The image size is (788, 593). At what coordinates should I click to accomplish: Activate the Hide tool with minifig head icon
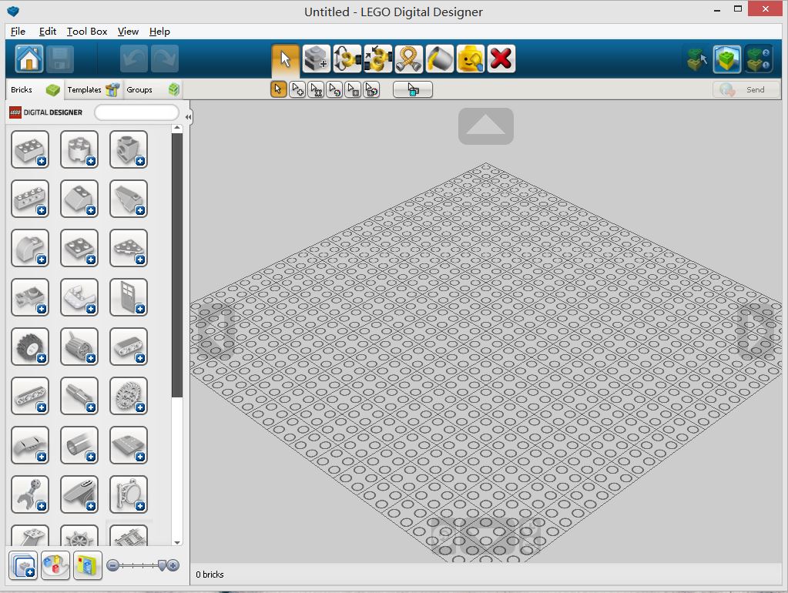(470, 58)
